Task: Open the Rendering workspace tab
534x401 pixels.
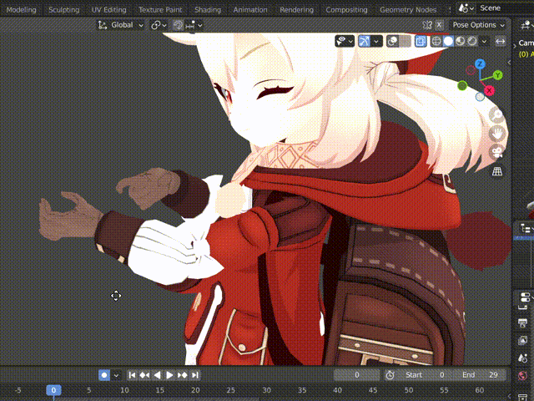Action: pyautogui.click(x=297, y=9)
